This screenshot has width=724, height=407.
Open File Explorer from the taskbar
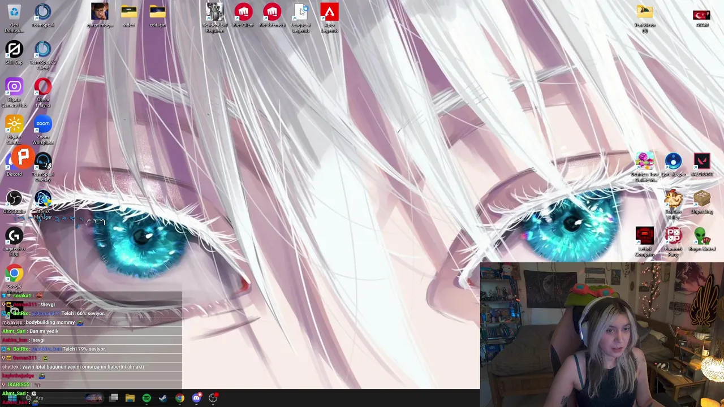point(130,398)
